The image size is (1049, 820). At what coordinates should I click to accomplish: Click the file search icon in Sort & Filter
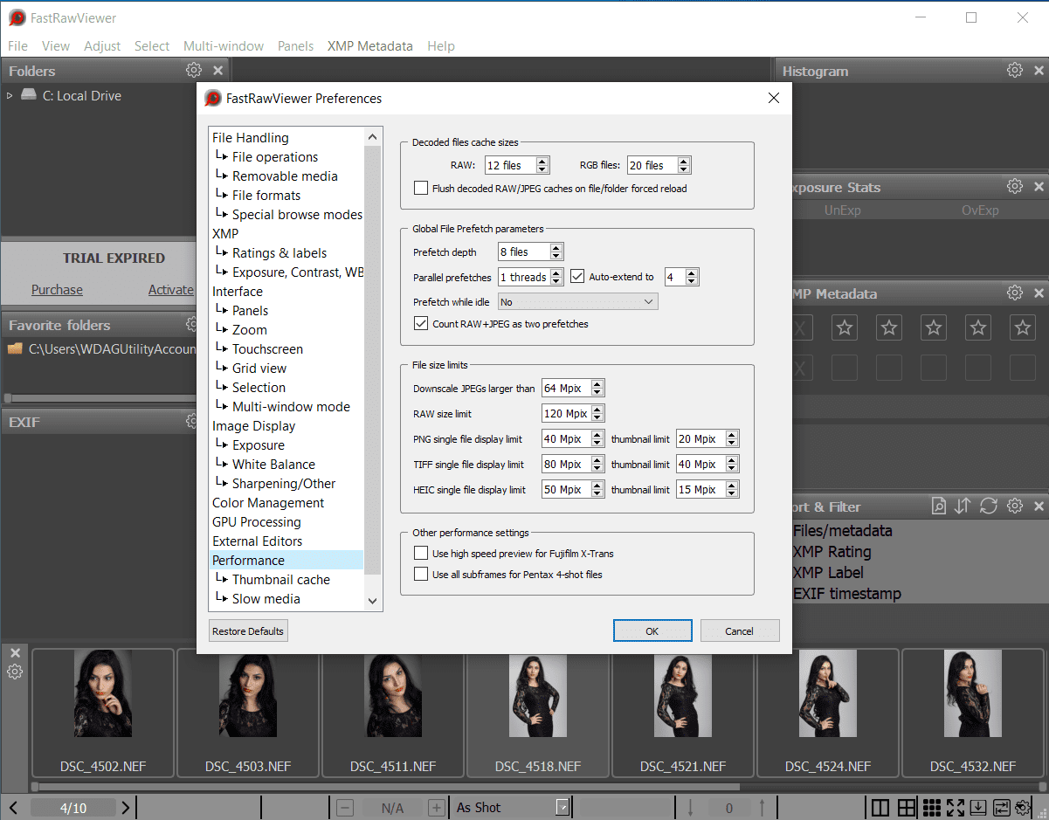(x=938, y=506)
